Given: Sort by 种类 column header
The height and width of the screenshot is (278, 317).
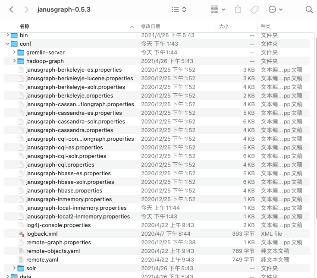Looking at the screenshot, I should coord(266,26).
